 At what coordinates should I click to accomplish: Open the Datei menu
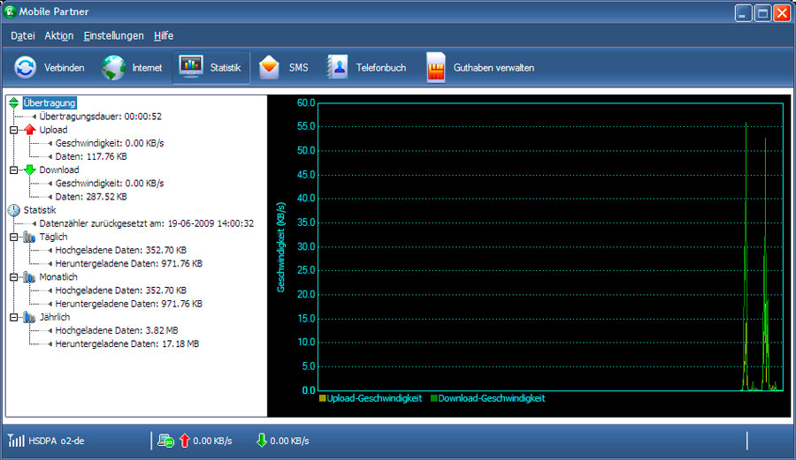tap(23, 35)
